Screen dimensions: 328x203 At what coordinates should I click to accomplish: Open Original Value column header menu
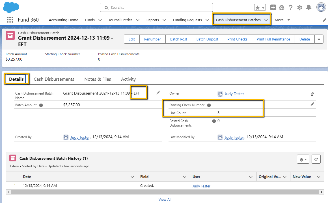(x=285, y=177)
